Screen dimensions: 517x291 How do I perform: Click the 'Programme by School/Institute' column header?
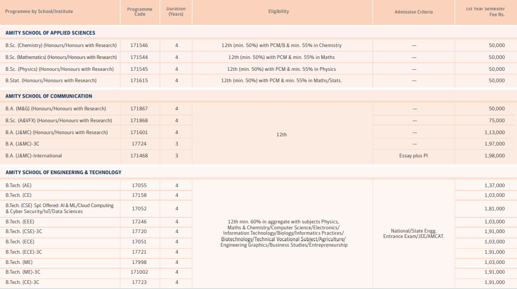point(39,11)
